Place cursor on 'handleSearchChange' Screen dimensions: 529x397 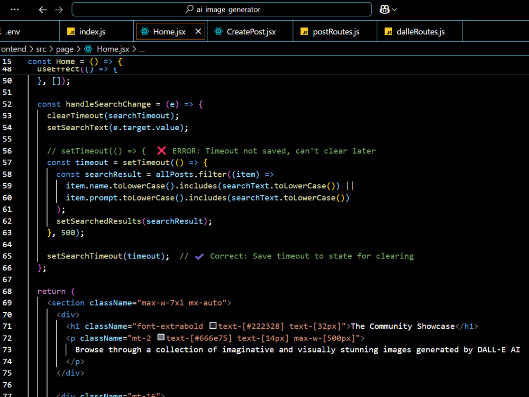click(x=108, y=104)
